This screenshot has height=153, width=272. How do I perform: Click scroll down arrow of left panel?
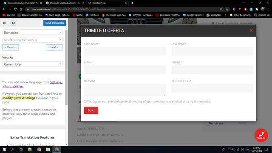[x=66, y=144]
